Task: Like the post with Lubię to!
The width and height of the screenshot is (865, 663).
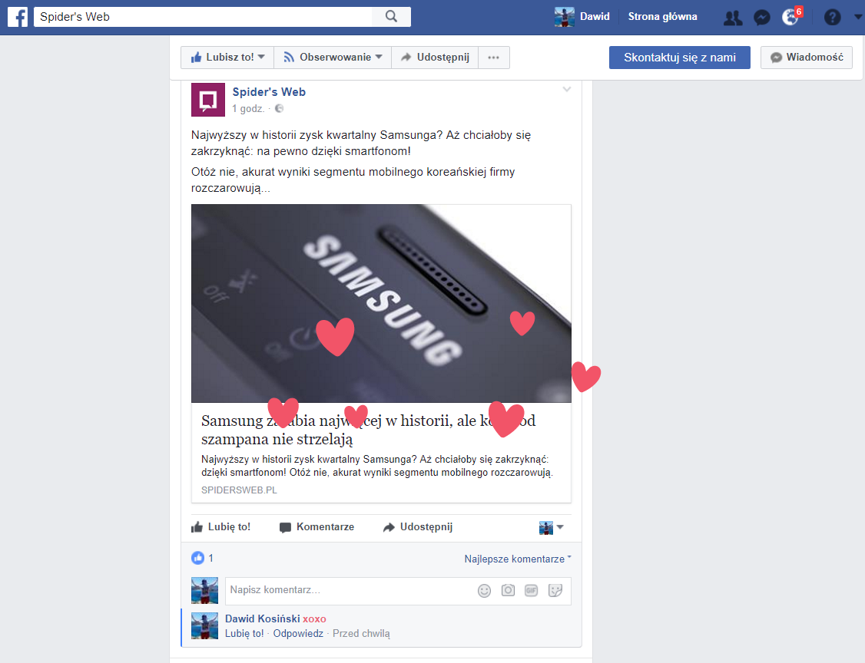Action: point(220,527)
